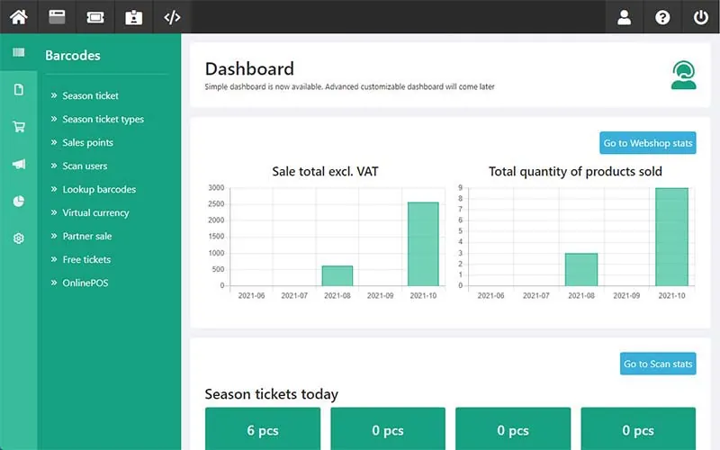Click the Go to Scan stats button
This screenshot has height=450, width=720.
tap(658, 364)
